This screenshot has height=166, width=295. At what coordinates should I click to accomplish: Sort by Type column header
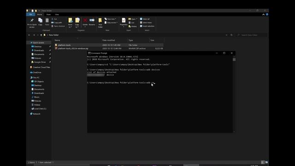pyautogui.click(x=138, y=40)
